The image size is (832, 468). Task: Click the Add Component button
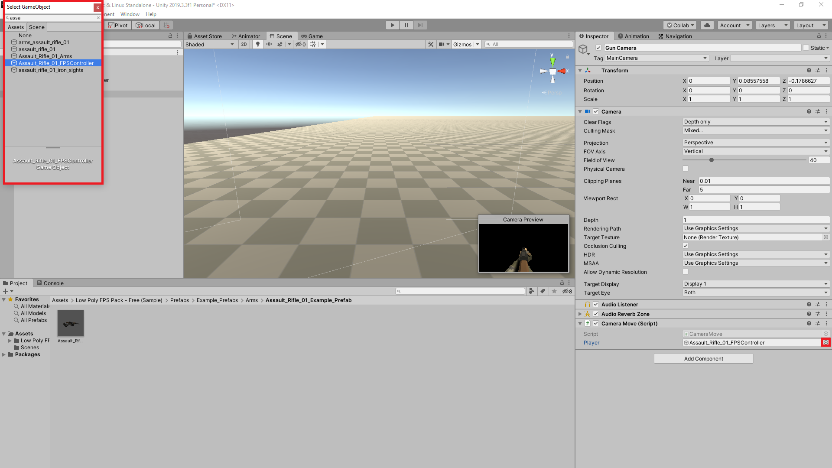[x=703, y=358]
